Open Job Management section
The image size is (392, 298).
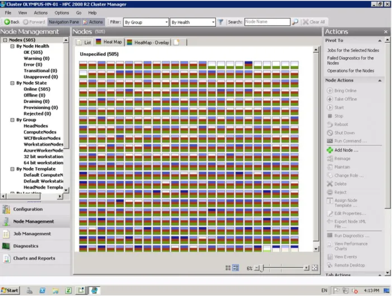(35, 234)
